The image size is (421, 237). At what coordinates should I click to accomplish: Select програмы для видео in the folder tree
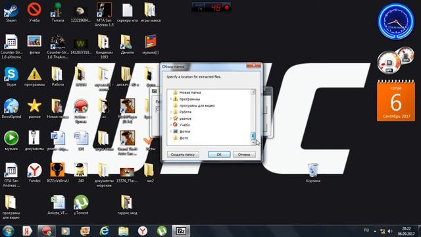(197, 105)
